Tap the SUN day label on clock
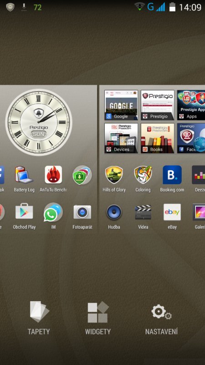 (x=39, y=135)
